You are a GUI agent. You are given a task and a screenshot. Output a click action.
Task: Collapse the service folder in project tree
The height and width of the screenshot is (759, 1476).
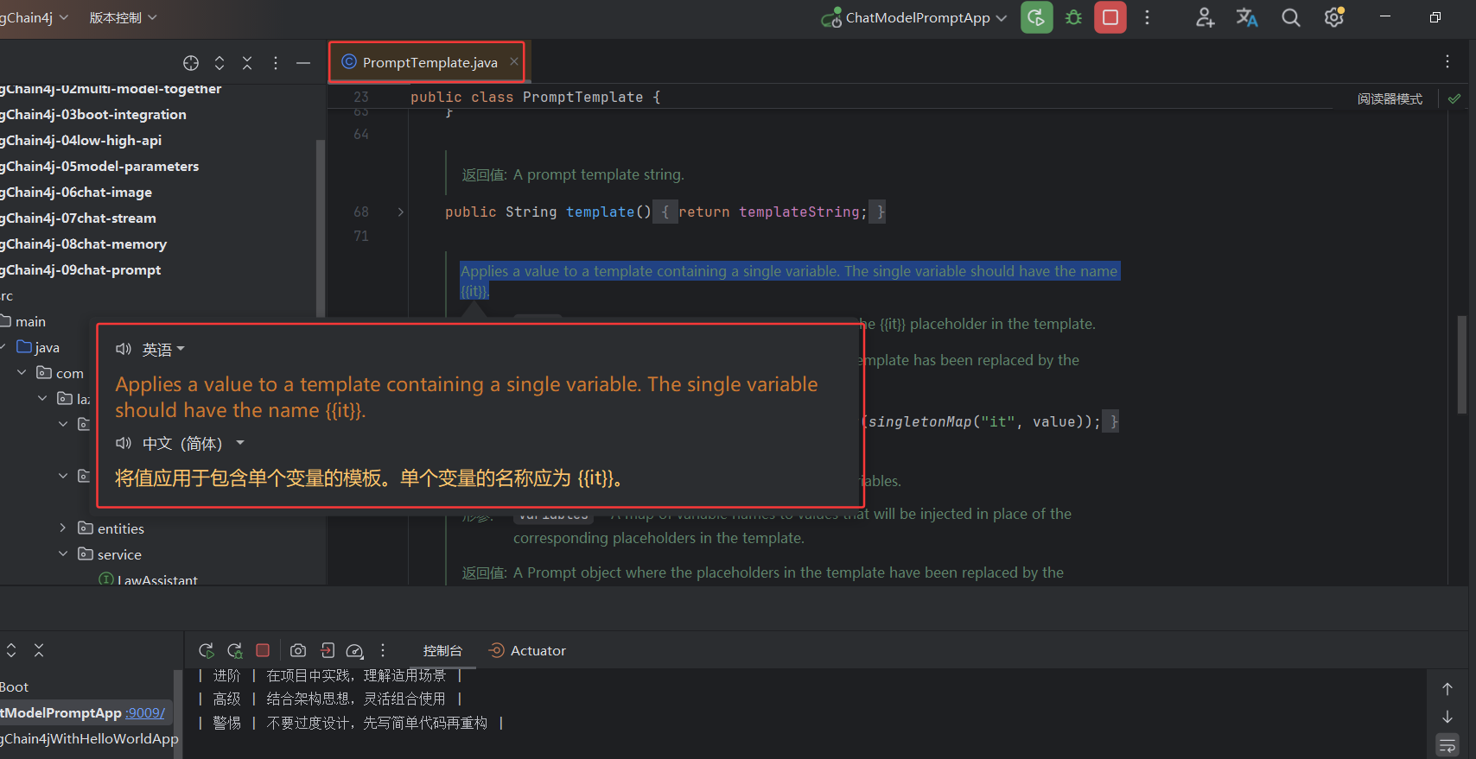click(x=62, y=553)
